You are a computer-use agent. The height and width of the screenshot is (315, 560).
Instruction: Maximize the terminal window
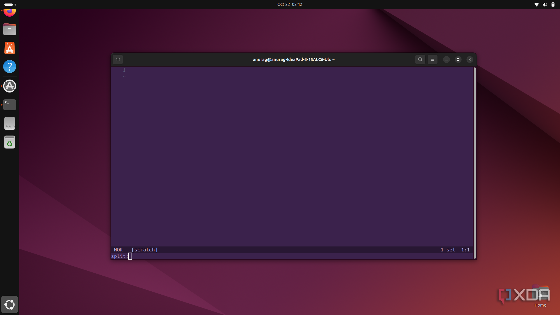[458, 60]
